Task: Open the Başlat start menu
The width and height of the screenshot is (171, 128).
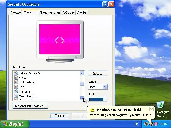Action: click(x=15, y=124)
